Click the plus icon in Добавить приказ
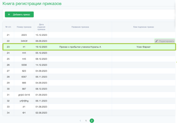The height and width of the screenshot is (123, 177). tap(9, 15)
